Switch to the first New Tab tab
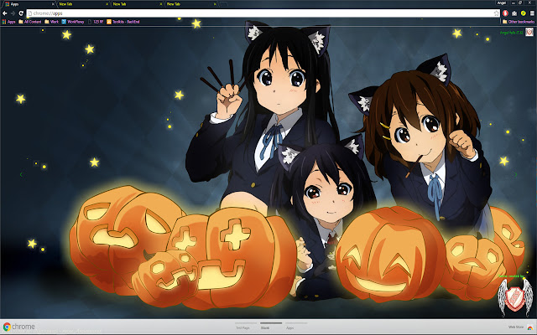This screenshot has width=537, height=335. [83, 4]
